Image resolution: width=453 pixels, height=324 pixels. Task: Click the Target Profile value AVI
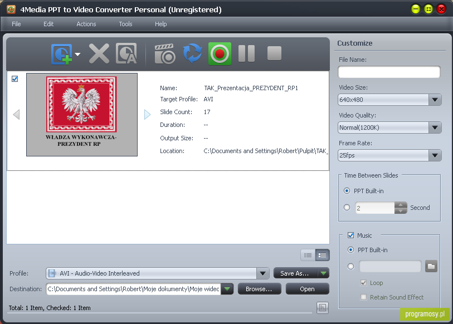(x=208, y=99)
